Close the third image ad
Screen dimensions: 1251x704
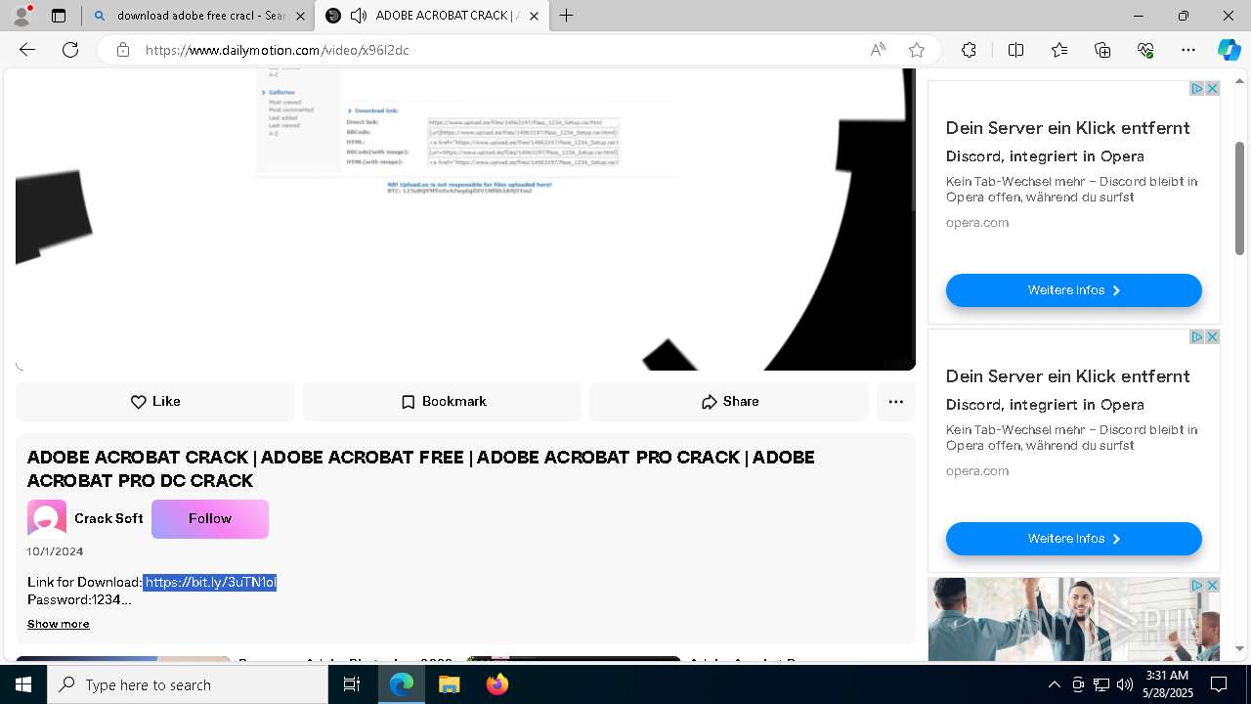click(x=1212, y=585)
